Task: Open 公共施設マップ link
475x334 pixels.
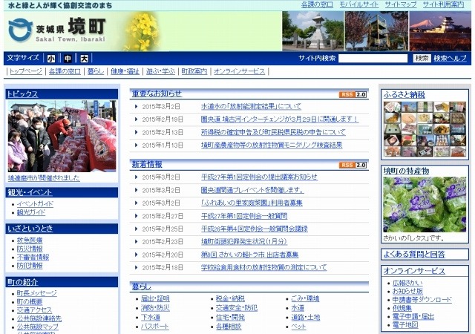Action: [38, 327]
